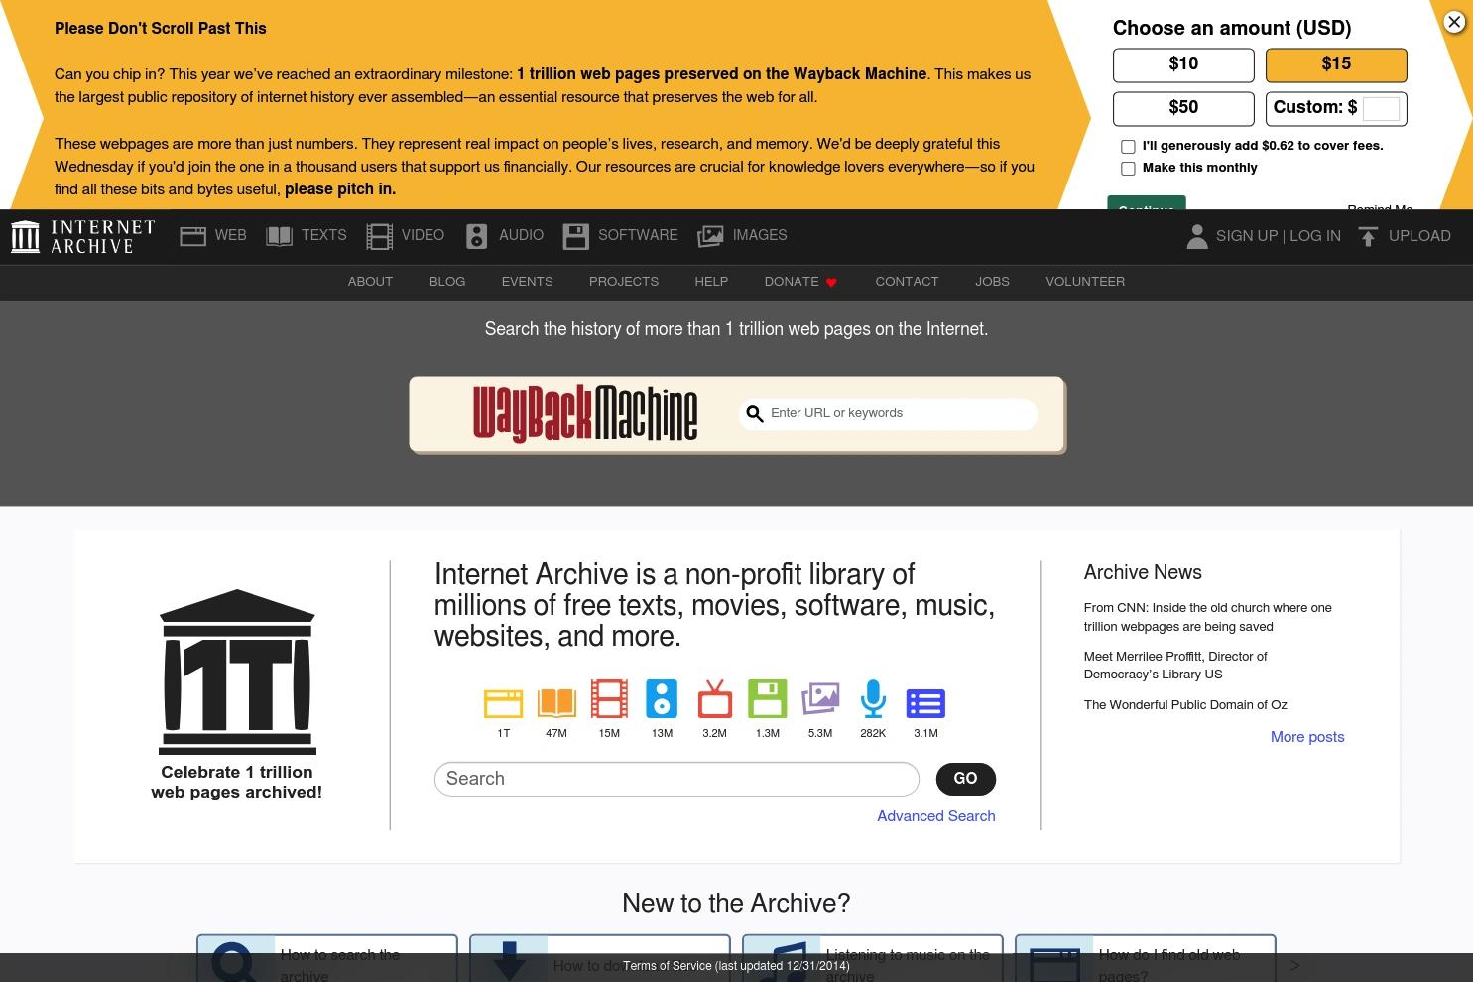The width and height of the screenshot is (1473, 982).
Task: Click the VIDEO film-strip icon
Action: click(379, 236)
